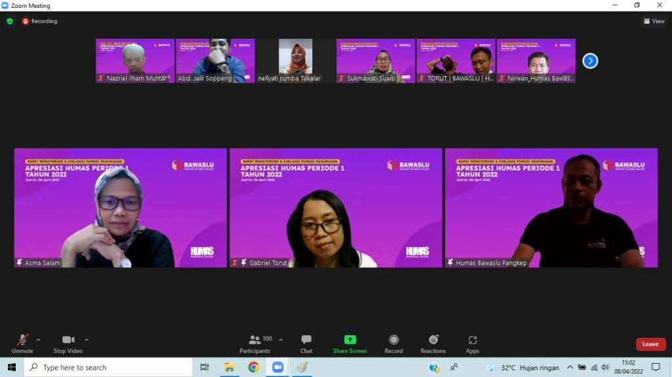Open audio options arrow next to Unmute

38,340
